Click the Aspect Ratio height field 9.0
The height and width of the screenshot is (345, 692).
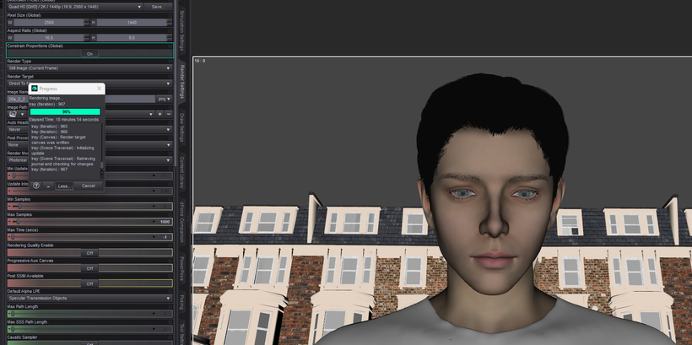click(x=132, y=38)
